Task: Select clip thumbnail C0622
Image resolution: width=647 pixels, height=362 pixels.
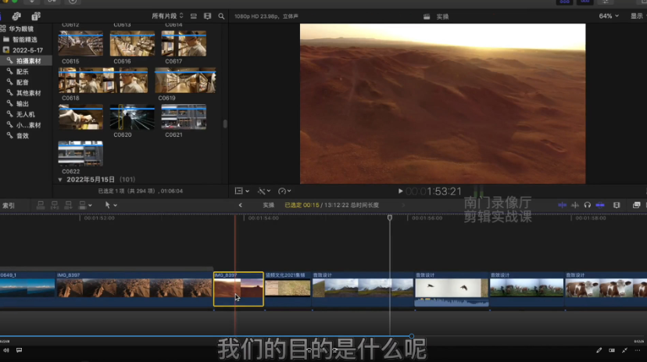Action: [80, 153]
